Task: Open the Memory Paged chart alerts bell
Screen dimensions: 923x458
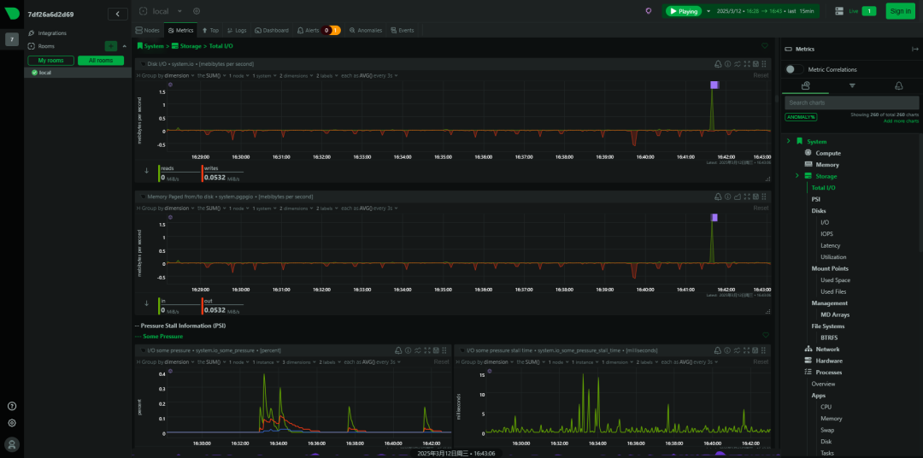Action: pyautogui.click(x=718, y=196)
